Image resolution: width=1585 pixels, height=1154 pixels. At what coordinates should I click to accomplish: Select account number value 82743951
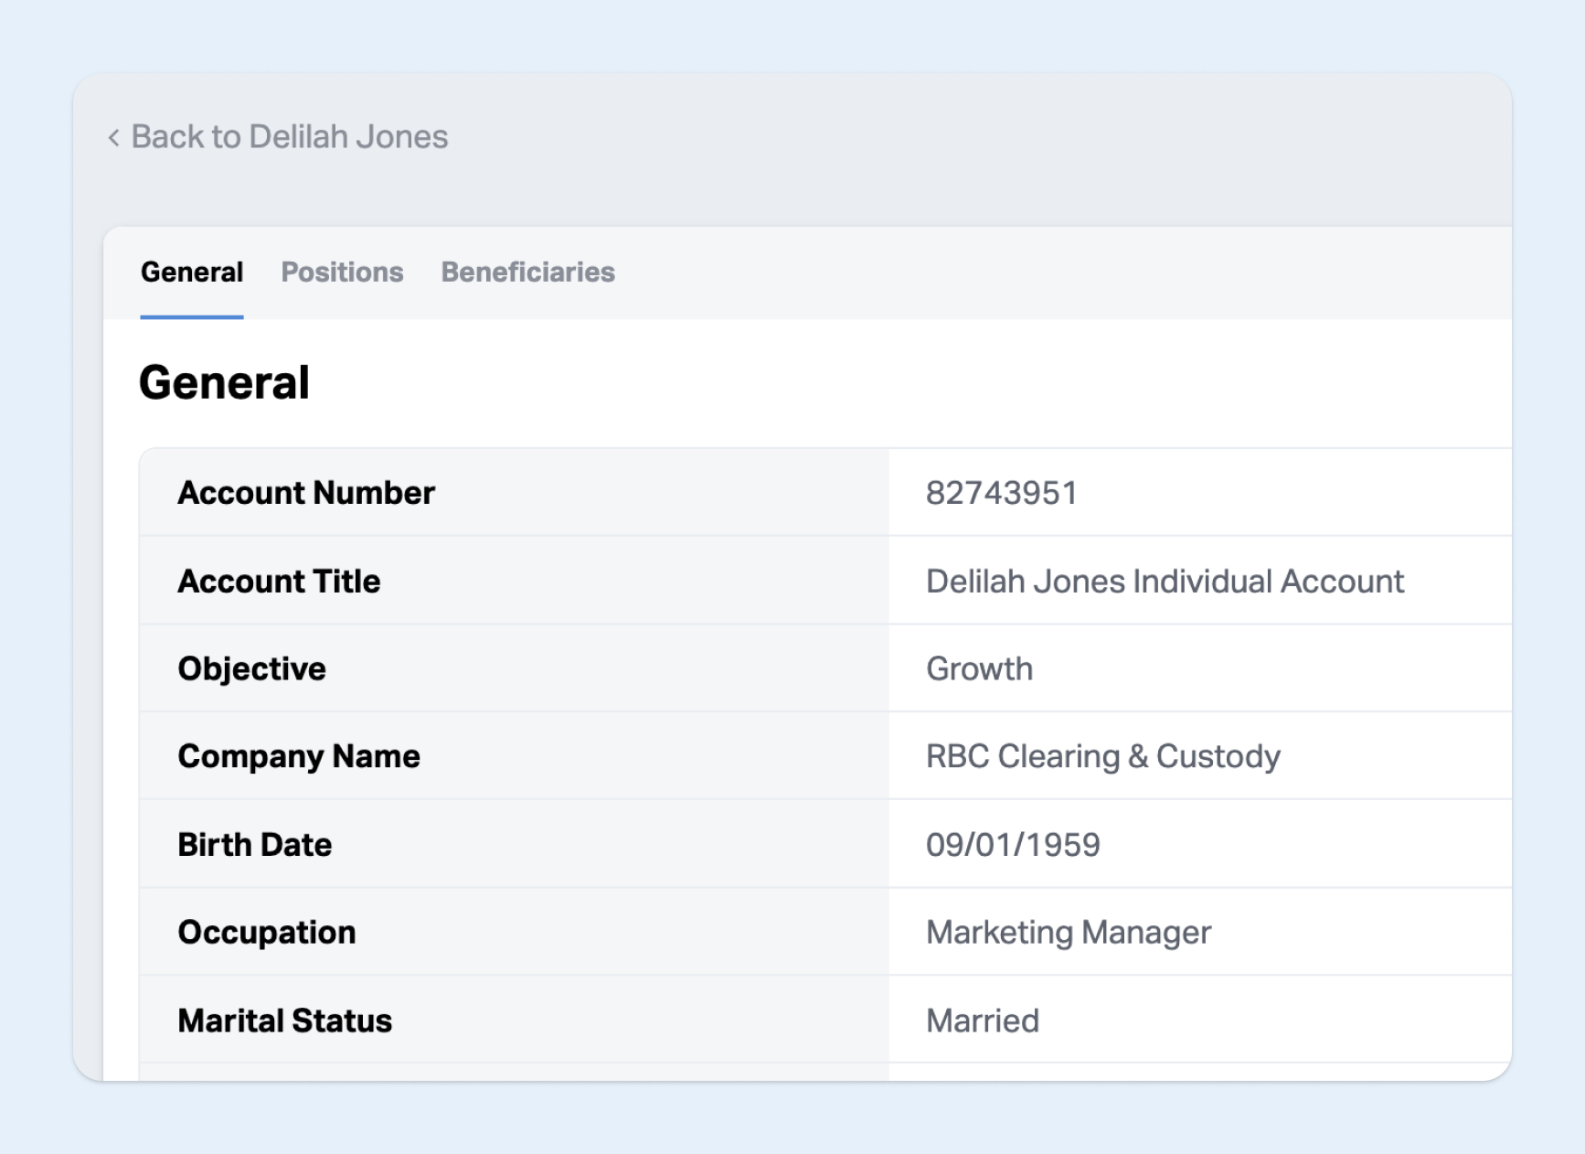pos(1001,493)
